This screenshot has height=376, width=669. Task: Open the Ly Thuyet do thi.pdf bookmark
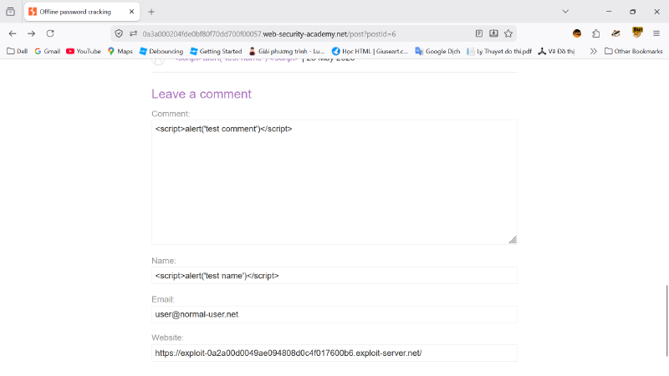tap(499, 51)
